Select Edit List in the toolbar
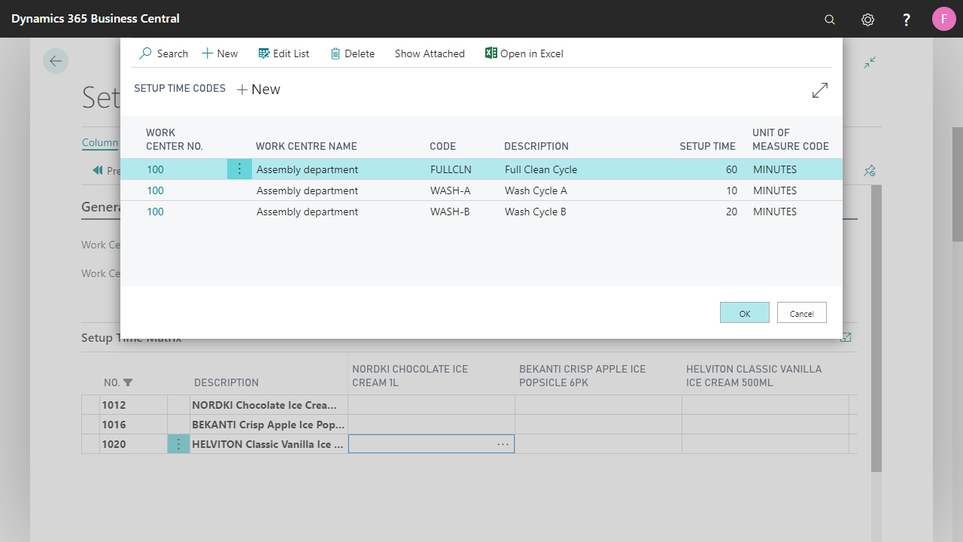Image resolution: width=963 pixels, height=542 pixels. pos(284,53)
